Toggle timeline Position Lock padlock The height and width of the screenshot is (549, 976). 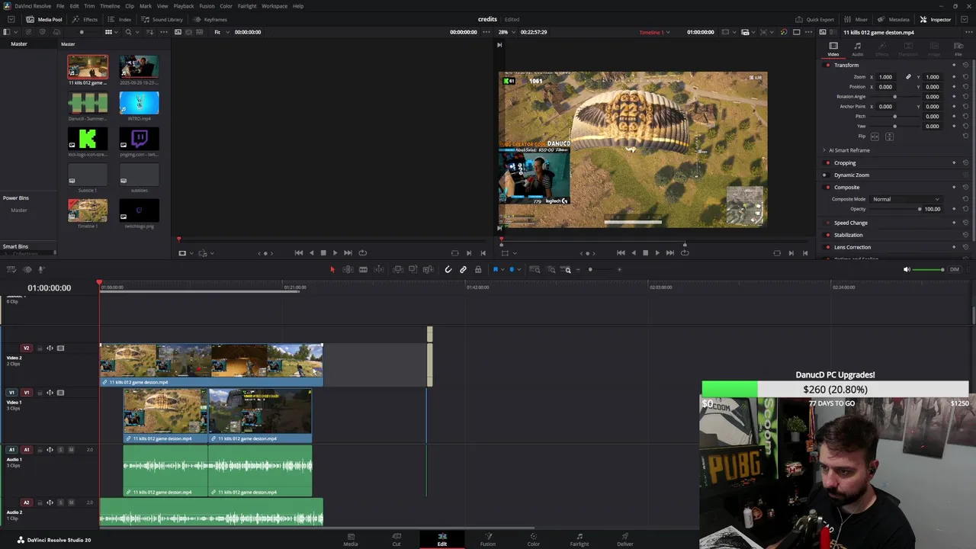click(x=478, y=269)
